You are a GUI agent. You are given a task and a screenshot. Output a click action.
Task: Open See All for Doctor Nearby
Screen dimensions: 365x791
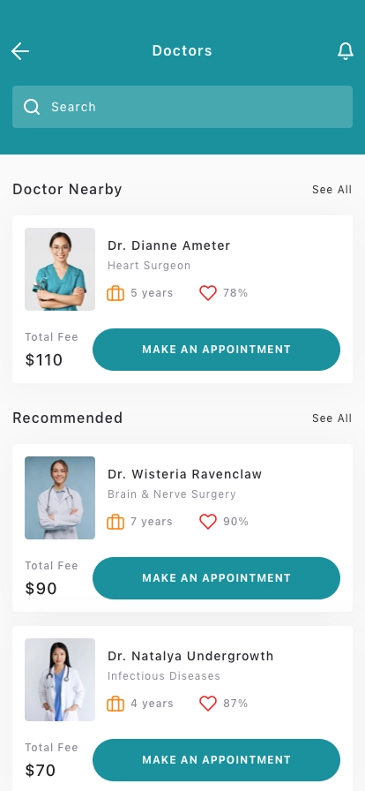point(331,190)
